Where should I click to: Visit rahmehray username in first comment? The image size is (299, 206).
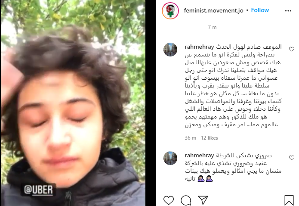(199, 47)
